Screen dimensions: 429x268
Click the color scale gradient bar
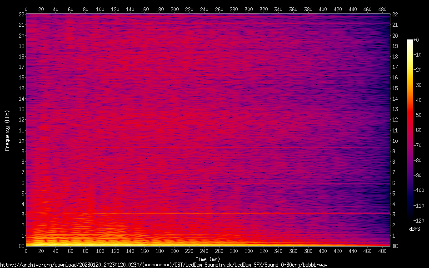pyautogui.click(x=410, y=130)
